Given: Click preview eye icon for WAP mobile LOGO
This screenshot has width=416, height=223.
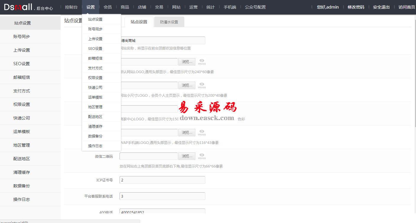Looking at the screenshot, I should (202, 132).
